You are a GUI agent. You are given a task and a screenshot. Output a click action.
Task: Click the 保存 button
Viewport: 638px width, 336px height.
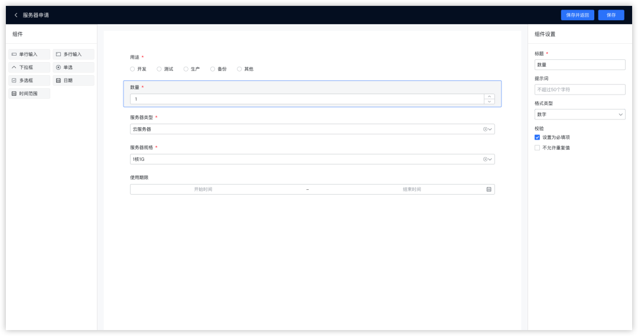coord(611,15)
